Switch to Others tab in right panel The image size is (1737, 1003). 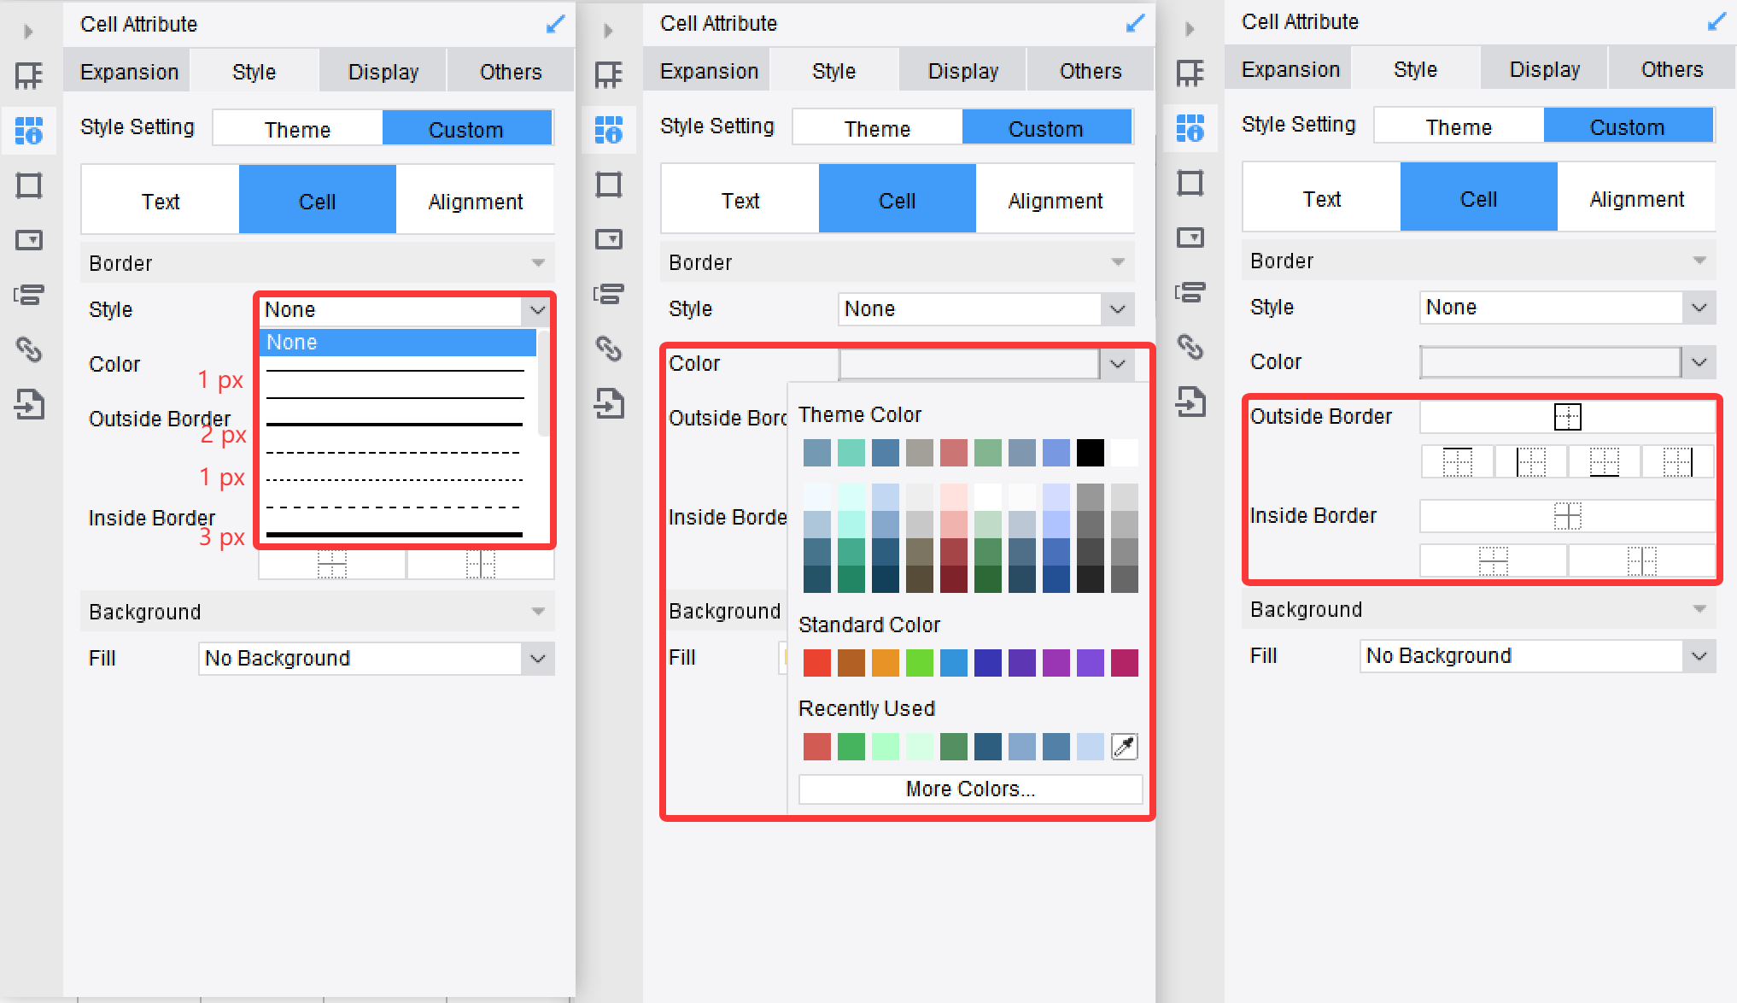[1672, 69]
